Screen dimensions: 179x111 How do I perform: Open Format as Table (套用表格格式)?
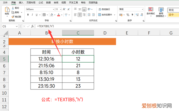point(161,12)
